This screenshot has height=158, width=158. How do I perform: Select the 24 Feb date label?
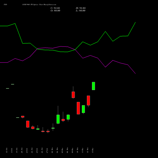click(32, 150)
